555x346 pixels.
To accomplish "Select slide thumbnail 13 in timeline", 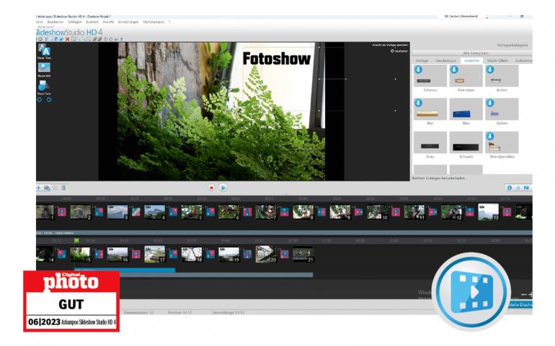I will 489,212.
